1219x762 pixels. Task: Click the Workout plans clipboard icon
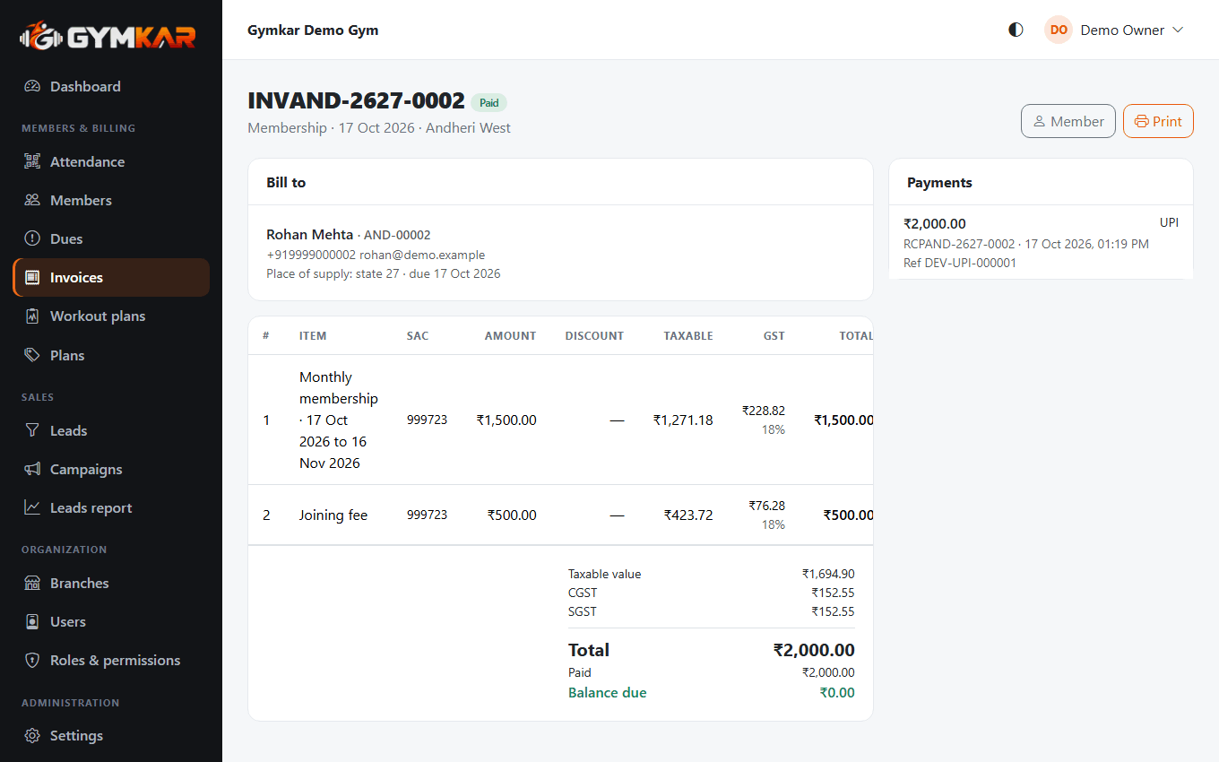click(x=32, y=316)
